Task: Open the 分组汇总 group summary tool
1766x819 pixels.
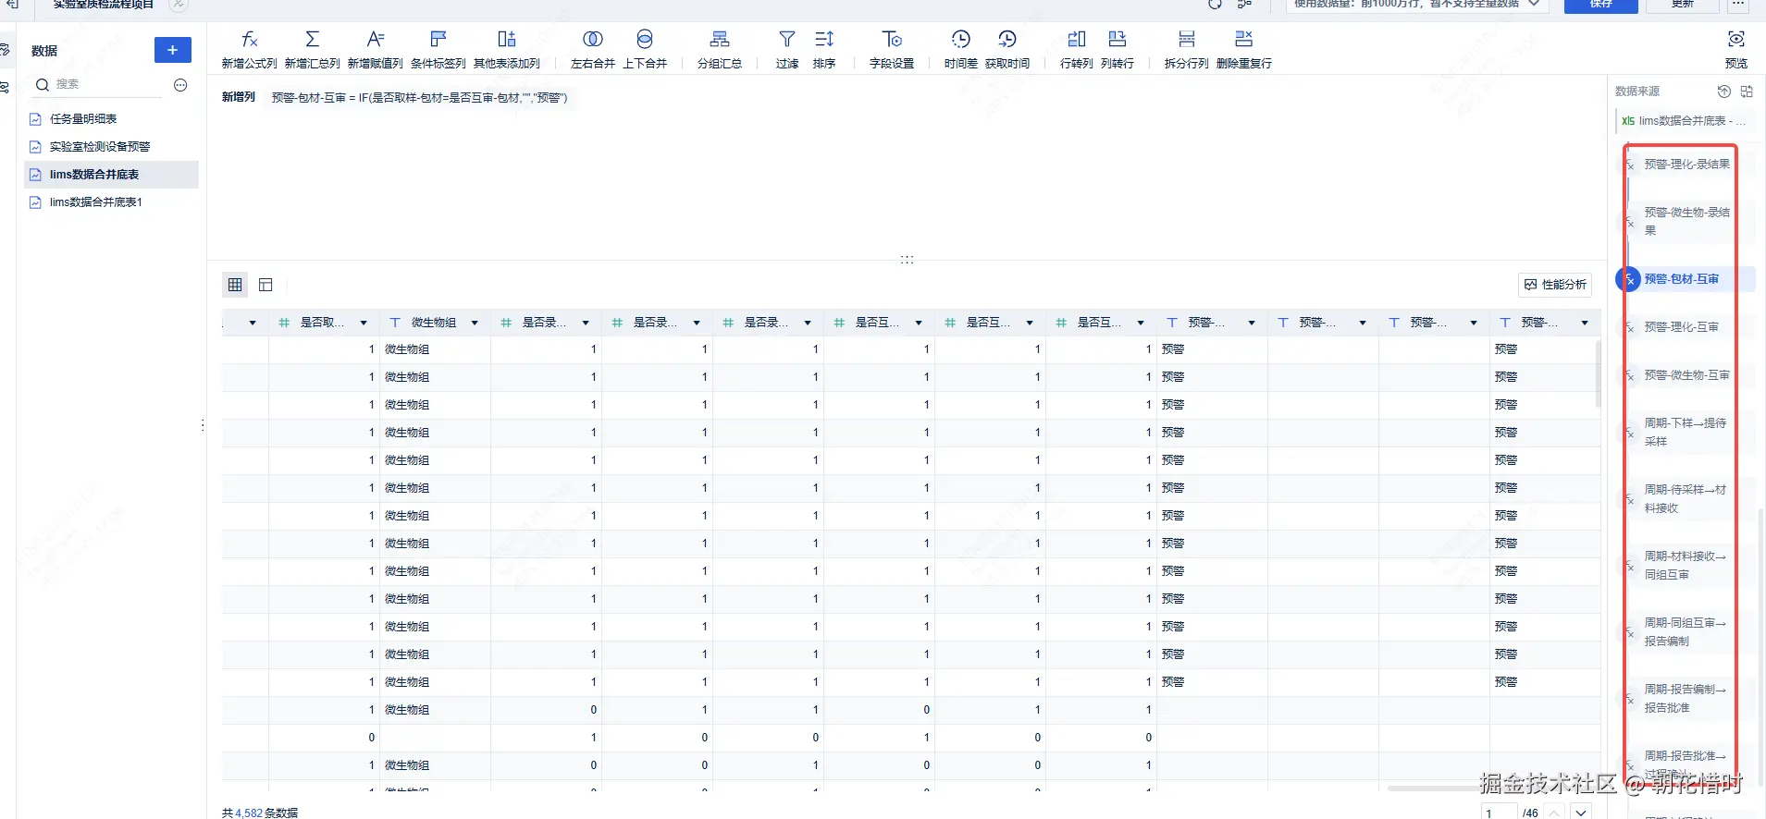Action: (x=719, y=49)
